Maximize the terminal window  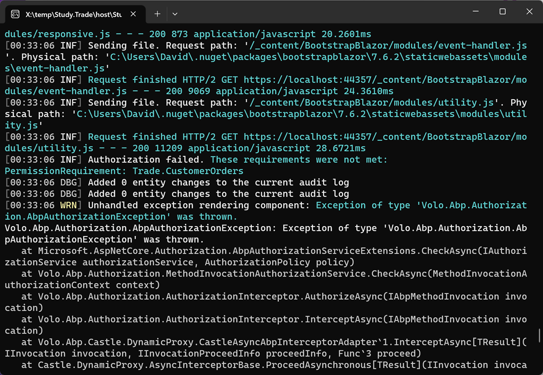click(x=503, y=12)
